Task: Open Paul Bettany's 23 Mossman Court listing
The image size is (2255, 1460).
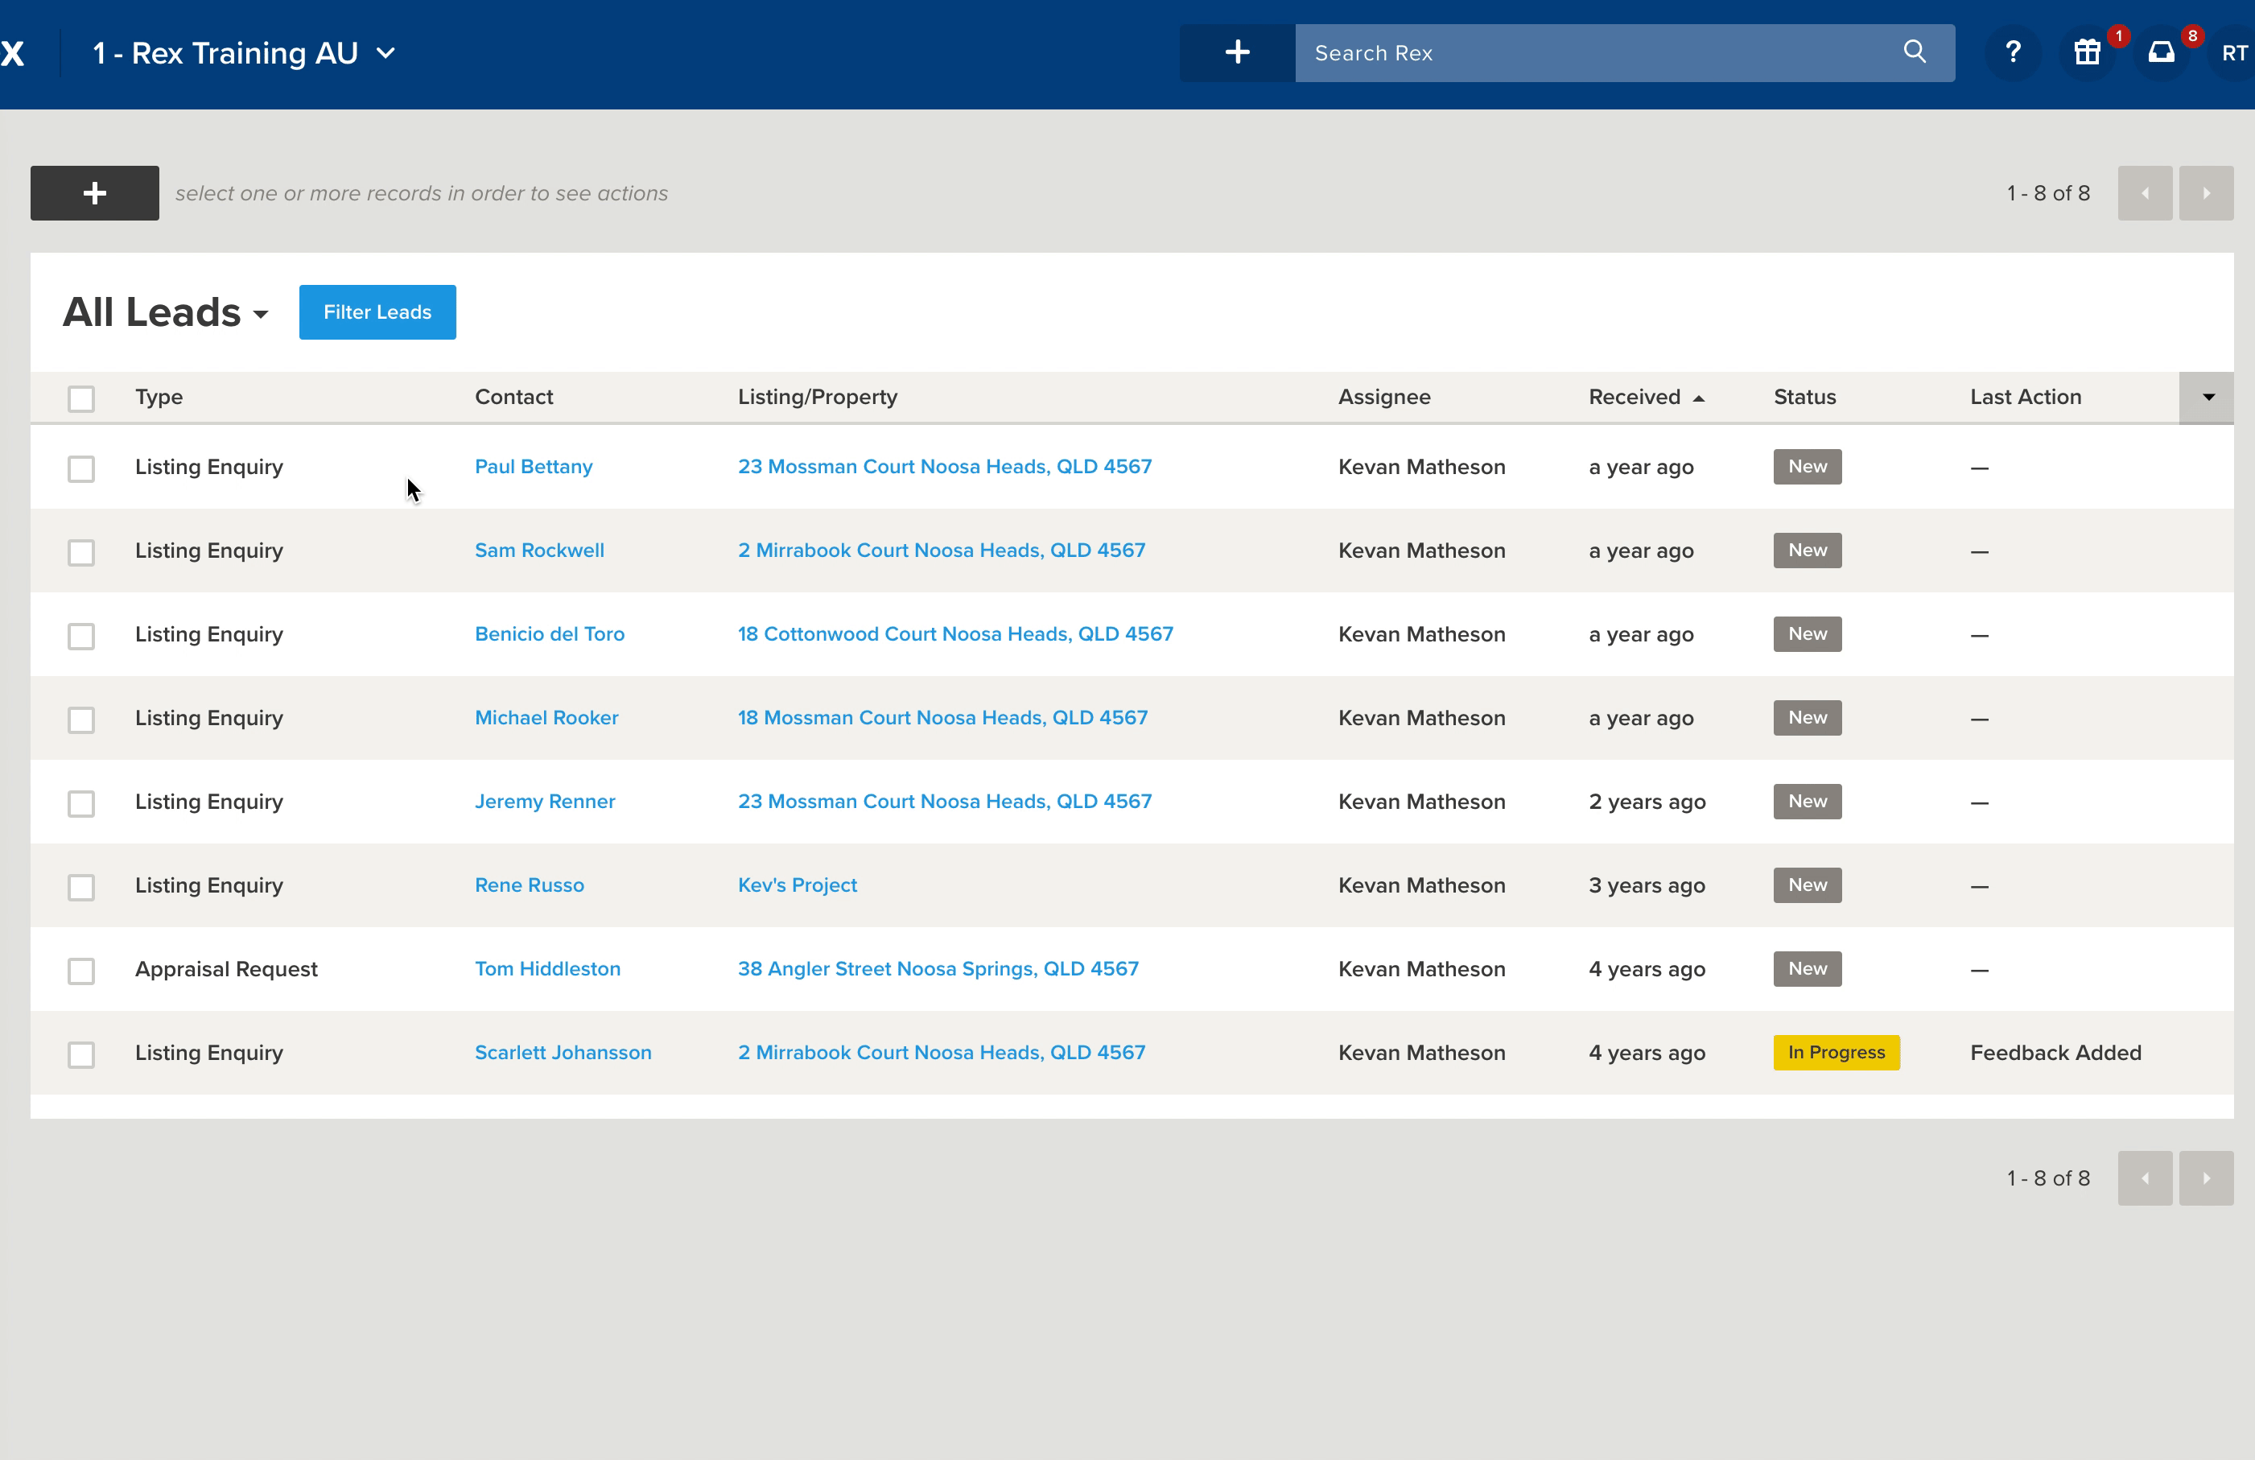Action: coord(945,466)
